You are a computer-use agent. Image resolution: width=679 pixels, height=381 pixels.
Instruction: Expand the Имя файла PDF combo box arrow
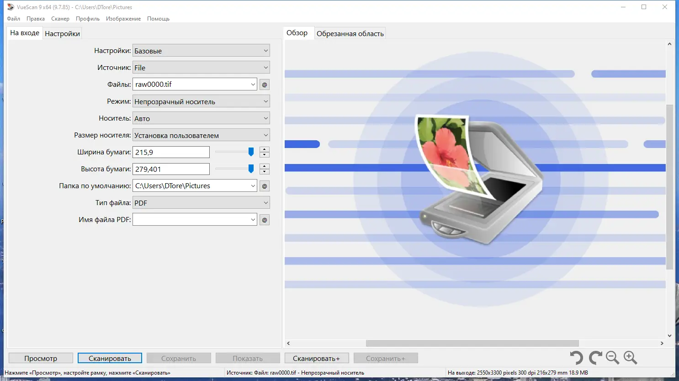pos(253,220)
